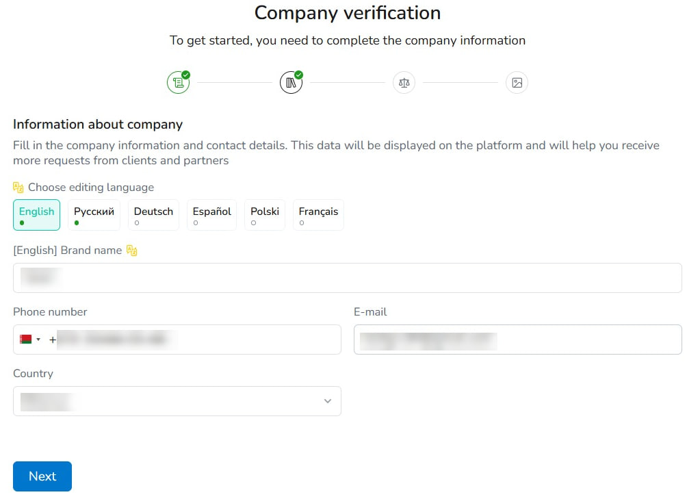Image resolution: width=687 pixels, height=499 pixels.
Task: Choose Polski as editing language
Action: point(265,215)
